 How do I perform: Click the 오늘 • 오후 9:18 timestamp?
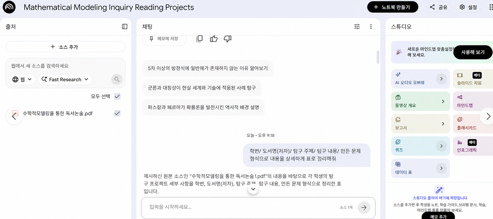[x=260, y=135]
